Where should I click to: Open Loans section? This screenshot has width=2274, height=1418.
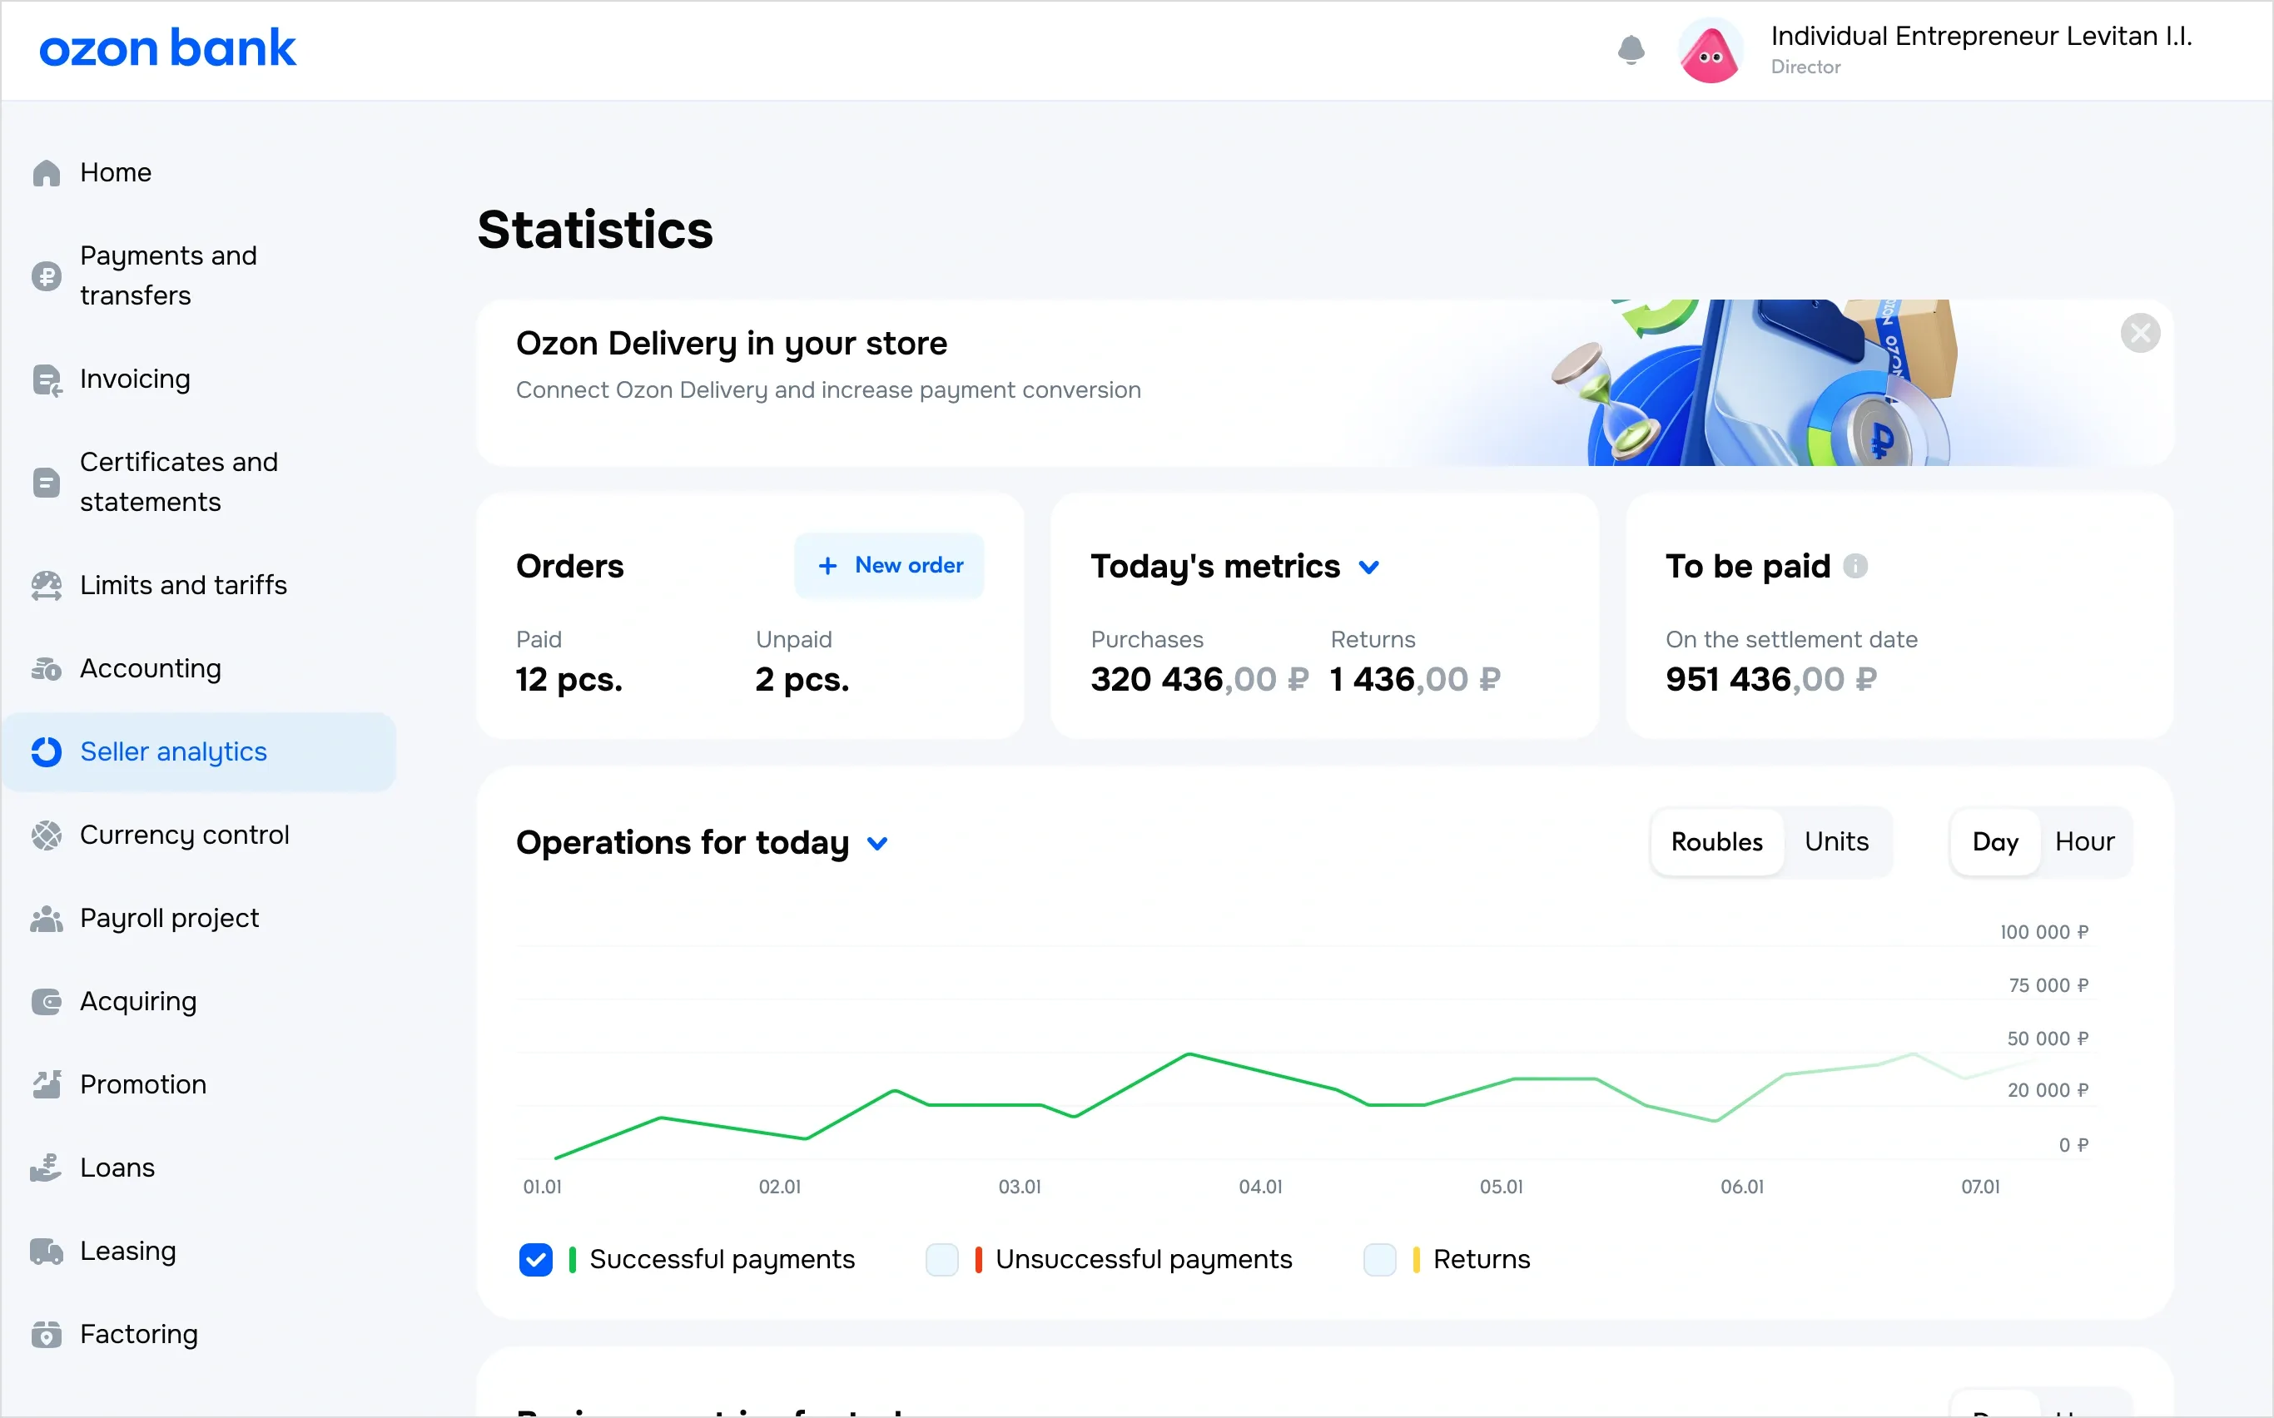[x=199, y=1168]
